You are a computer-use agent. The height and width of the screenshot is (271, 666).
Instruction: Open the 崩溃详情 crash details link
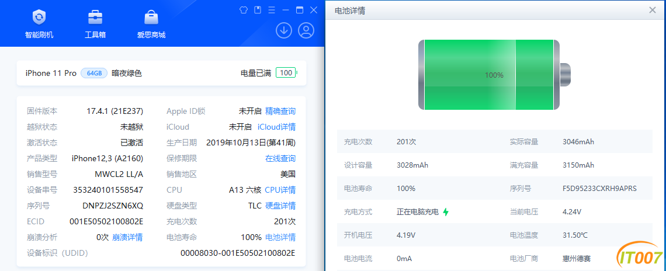pos(127,237)
